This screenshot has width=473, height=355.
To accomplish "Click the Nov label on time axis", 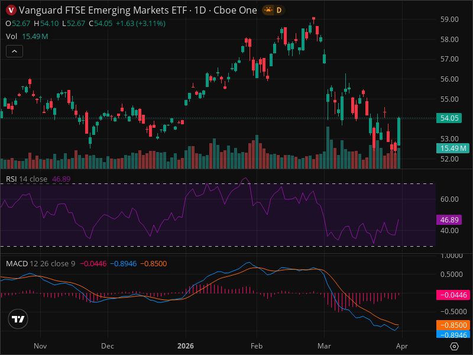I will 40,346.
